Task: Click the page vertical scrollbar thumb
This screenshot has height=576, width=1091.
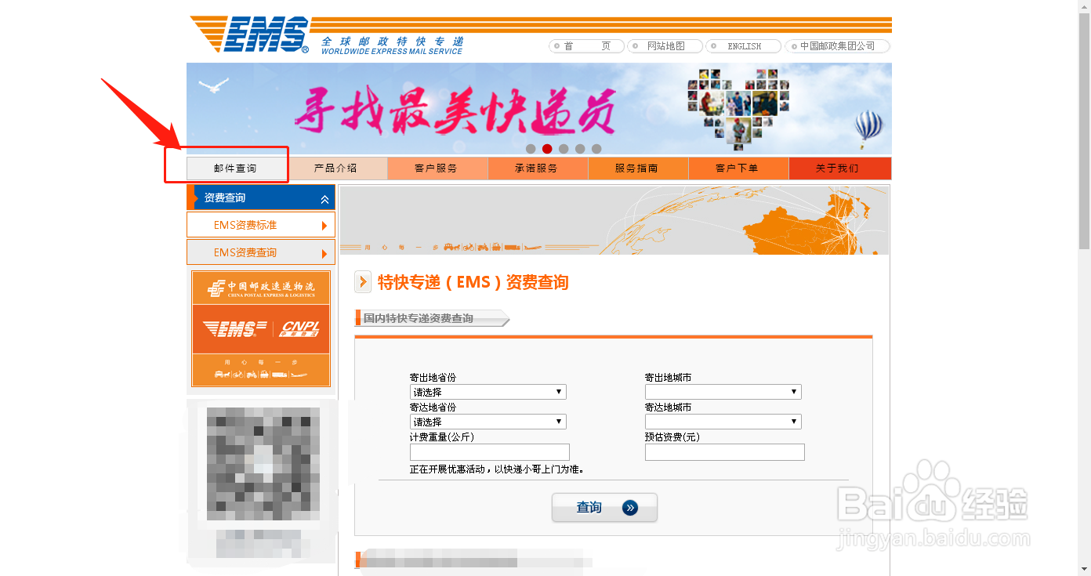Action: pyautogui.click(x=1085, y=131)
